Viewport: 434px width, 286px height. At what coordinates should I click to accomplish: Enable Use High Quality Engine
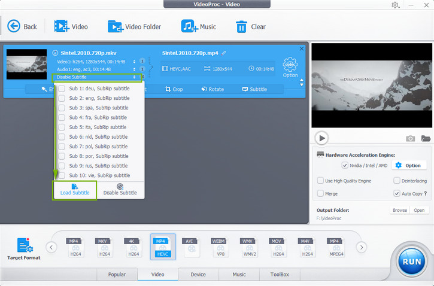(320, 181)
